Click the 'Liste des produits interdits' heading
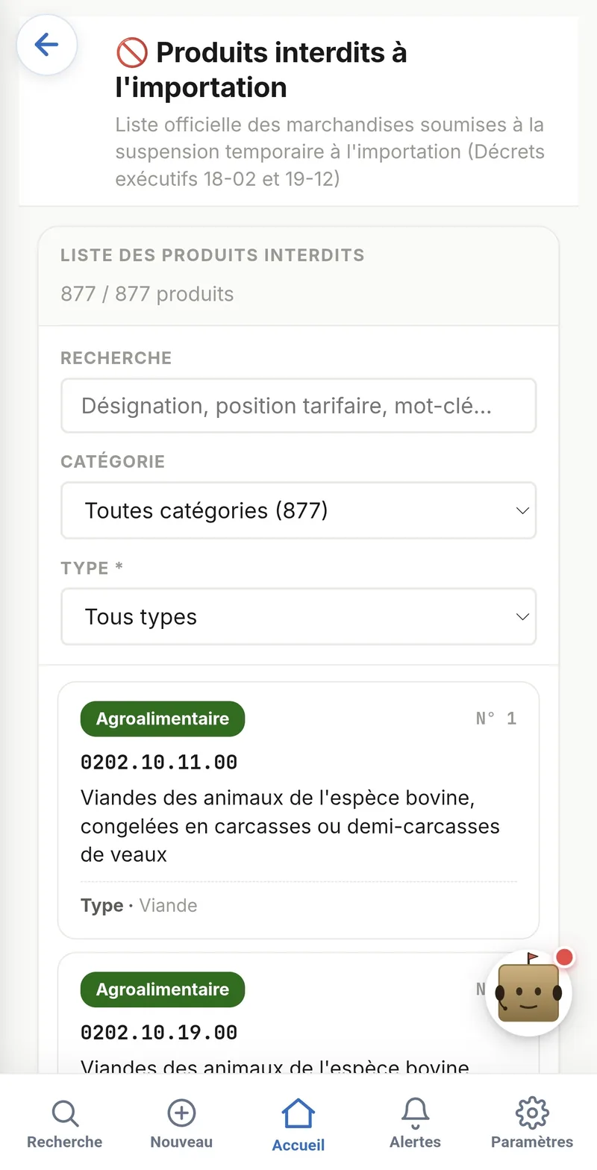Screen dimensions: 597x1170 213,255
